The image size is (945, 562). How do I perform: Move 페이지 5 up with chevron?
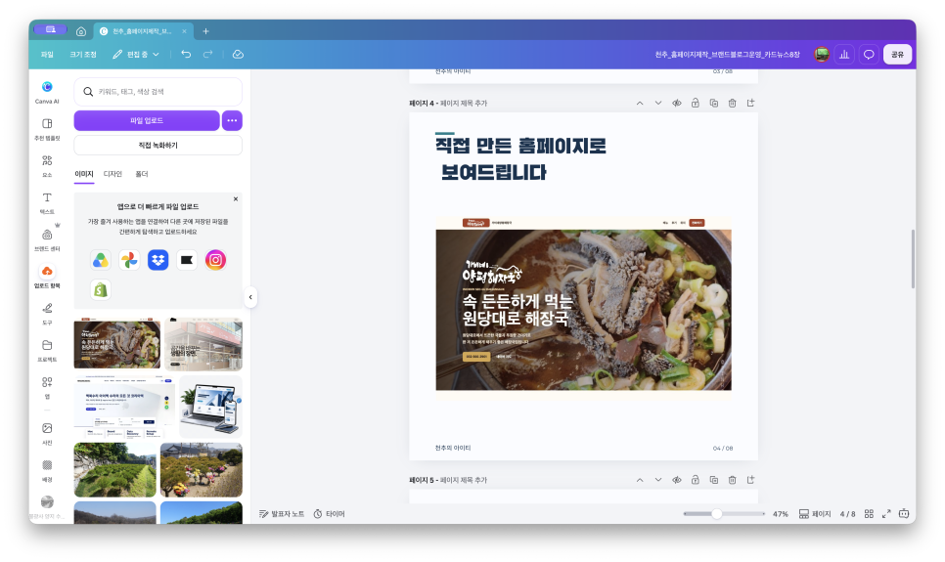[x=640, y=480]
